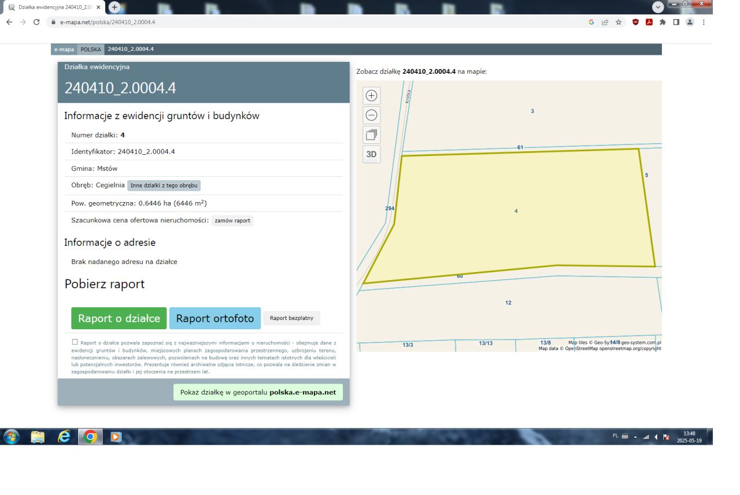Screen dimensions: 740x495
Task: Click parcel label 5 on map
Action: pyautogui.click(x=646, y=174)
